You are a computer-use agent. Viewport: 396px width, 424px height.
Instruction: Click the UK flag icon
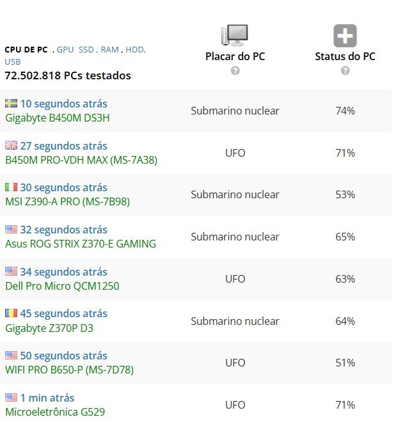[x=11, y=146]
